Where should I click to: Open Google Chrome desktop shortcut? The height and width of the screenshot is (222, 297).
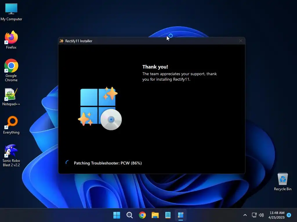pos(11,70)
